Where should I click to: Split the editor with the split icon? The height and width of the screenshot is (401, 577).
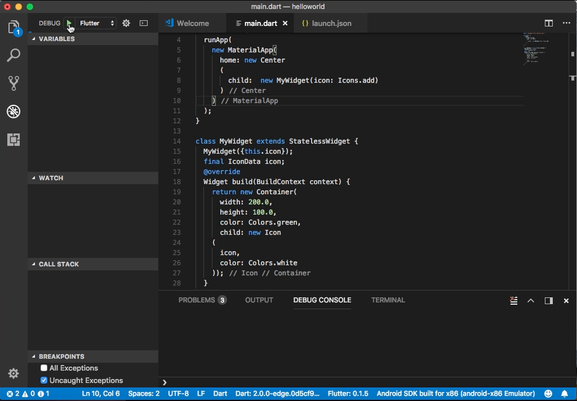(549, 23)
